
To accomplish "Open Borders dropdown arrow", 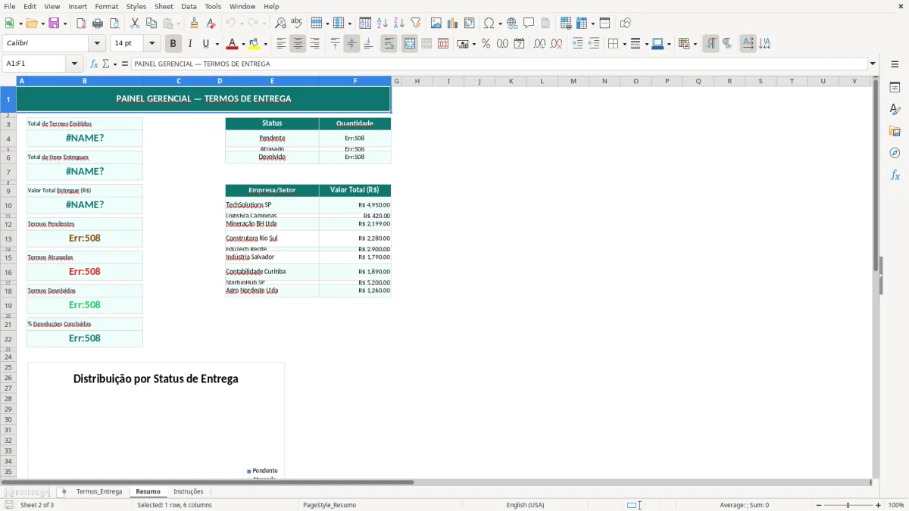I will pos(623,44).
